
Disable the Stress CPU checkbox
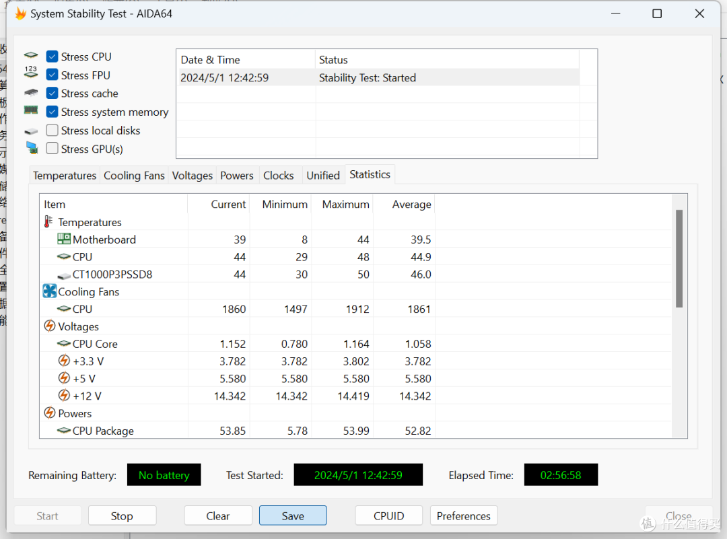[x=52, y=57]
